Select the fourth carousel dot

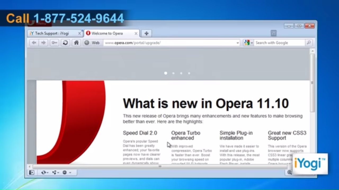pos(189,73)
